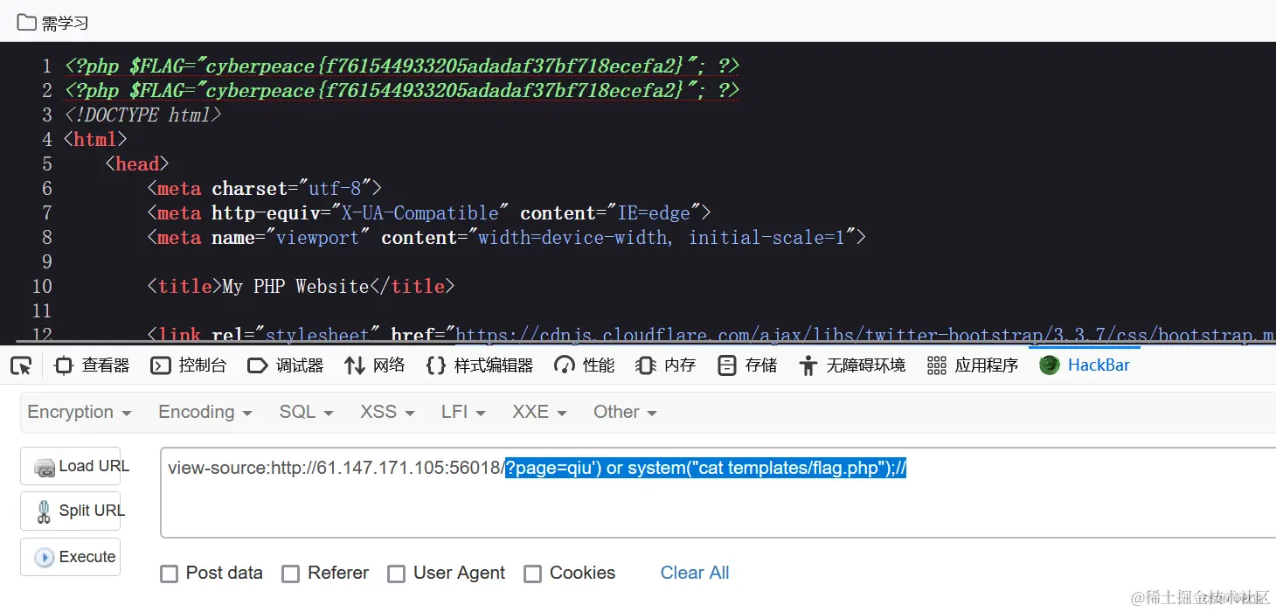Click the html opening tag on line 4
The image size is (1276, 612).
[x=95, y=139]
